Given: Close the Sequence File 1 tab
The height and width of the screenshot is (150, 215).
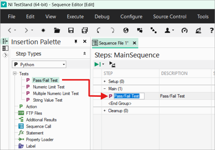Looking at the screenshot, I should (x=135, y=43).
